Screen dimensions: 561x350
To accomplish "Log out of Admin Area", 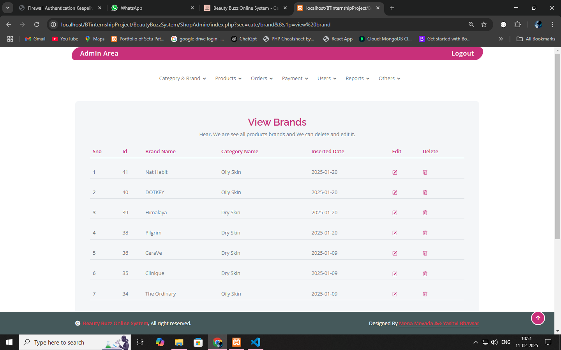I will click(462, 54).
